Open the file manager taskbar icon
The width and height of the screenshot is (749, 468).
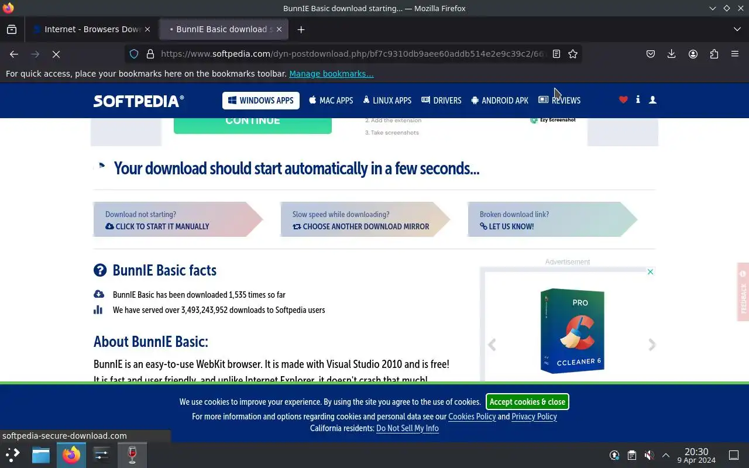coord(41,455)
